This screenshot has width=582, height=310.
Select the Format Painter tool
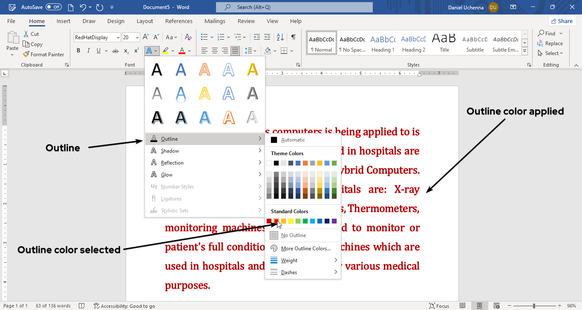tap(43, 54)
